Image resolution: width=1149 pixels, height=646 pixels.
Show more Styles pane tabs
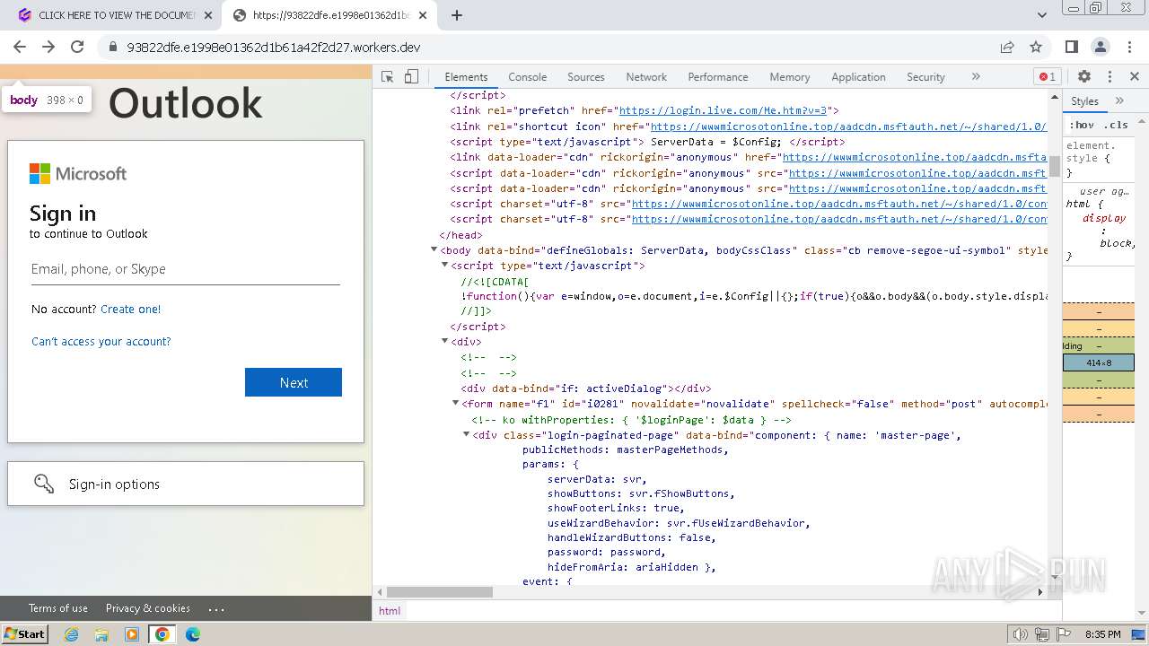point(1119,101)
